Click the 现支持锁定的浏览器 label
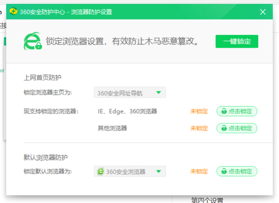The image size is (279, 203). (51, 111)
